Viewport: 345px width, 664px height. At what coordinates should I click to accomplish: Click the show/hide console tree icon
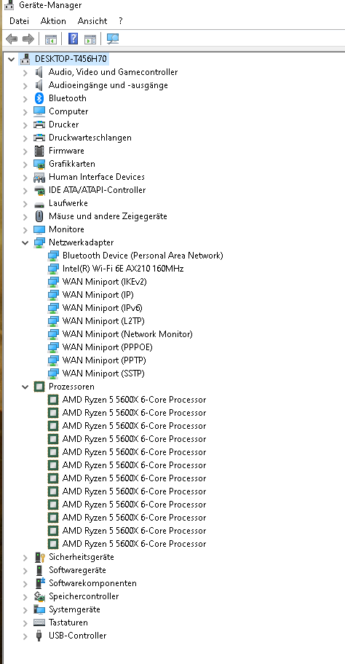coord(51,39)
